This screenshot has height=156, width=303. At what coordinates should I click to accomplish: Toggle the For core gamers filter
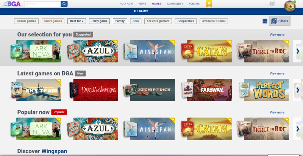coord(158,21)
